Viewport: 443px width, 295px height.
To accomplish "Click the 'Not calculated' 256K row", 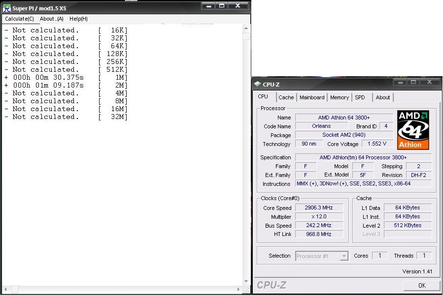I will click(66, 62).
